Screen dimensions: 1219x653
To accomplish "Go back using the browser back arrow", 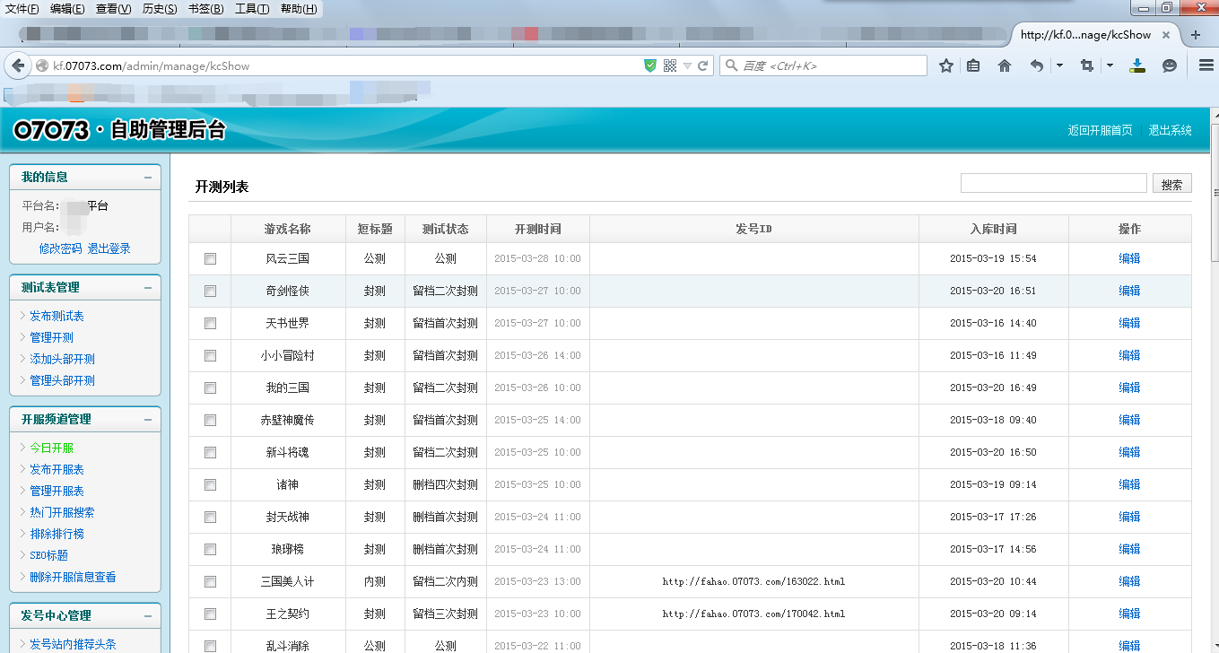I will tap(16, 65).
